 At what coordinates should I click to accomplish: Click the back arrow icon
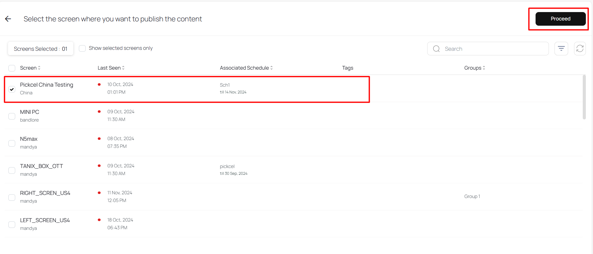pos(8,19)
